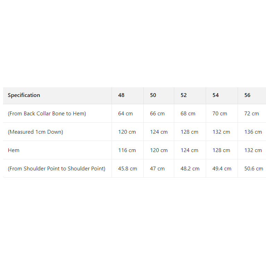Select the 47 cm shoulder cell

(x=157, y=169)
